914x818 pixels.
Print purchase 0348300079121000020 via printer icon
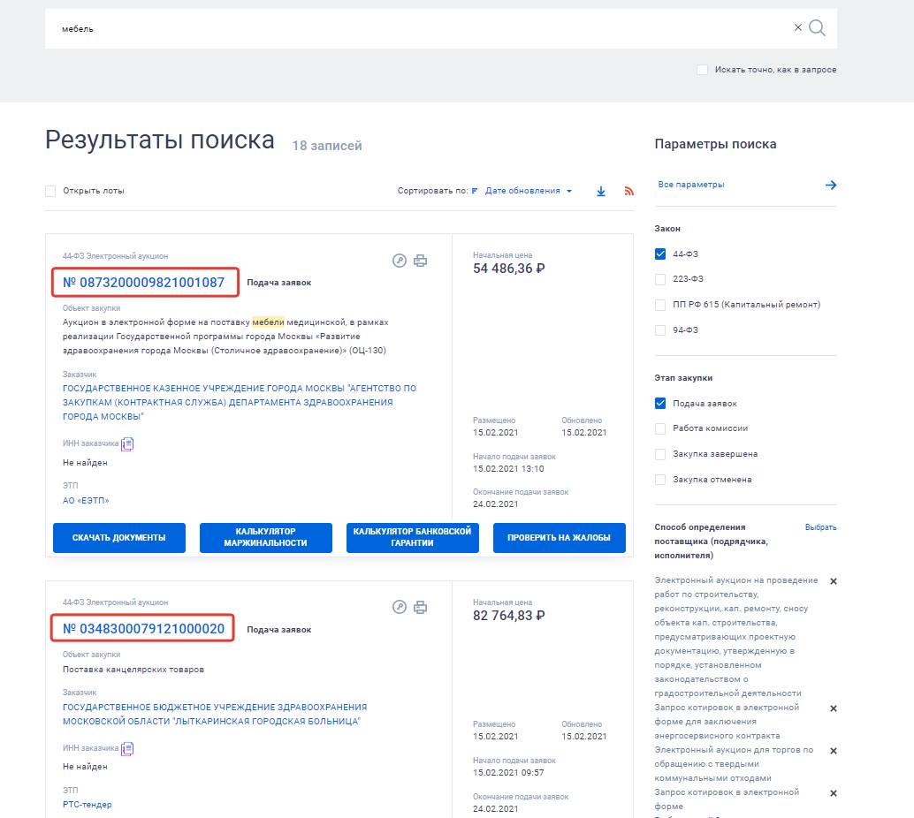pyautogui.click(x=420, y=608)
